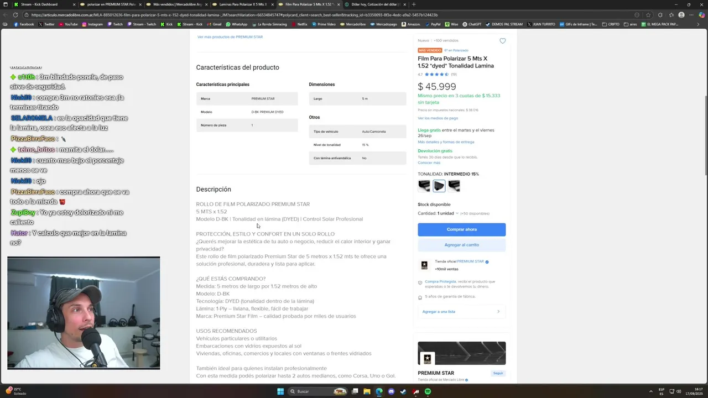Image resolution: width=708 pixels, height=398 pixels.
Task: Switch to 'Dólar hoy, Cotización del dólar' tab
Action: (x=374, y=4)
